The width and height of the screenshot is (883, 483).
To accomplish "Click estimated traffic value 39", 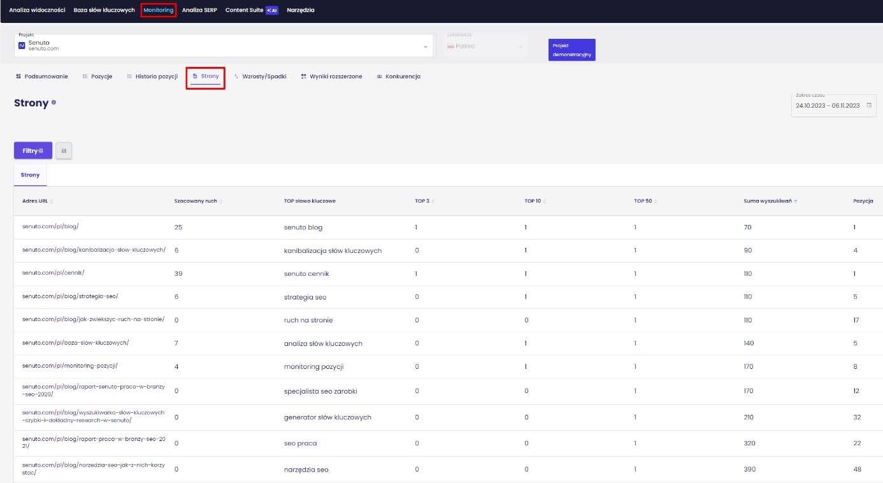I will pos(178,274).
